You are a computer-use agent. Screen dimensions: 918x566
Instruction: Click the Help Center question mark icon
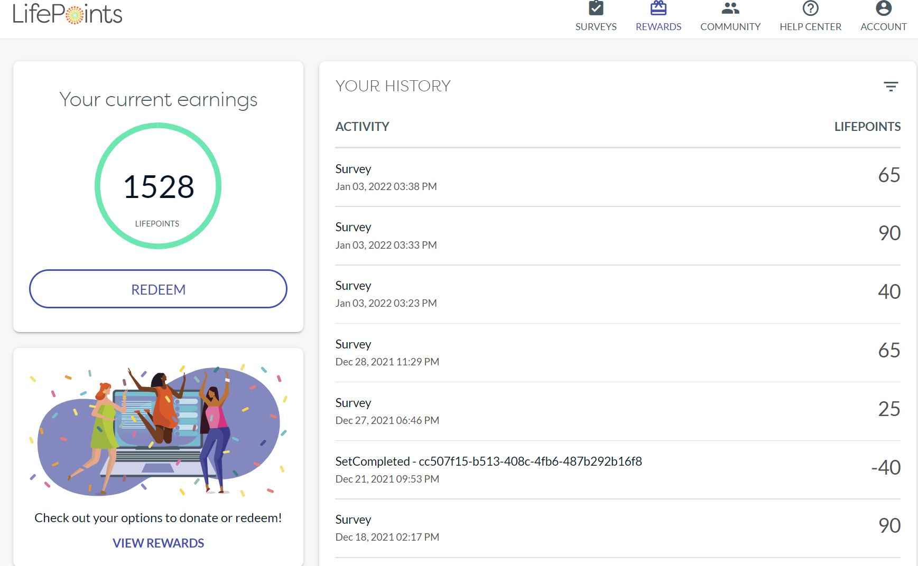tap(811, 8)
